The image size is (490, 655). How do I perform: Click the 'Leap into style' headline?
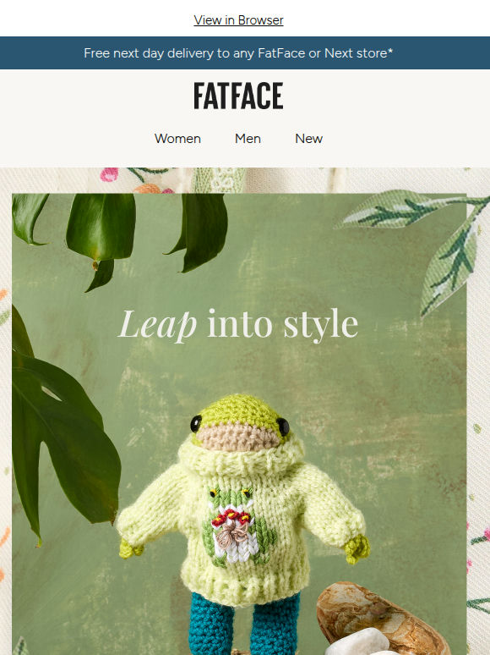238,325
